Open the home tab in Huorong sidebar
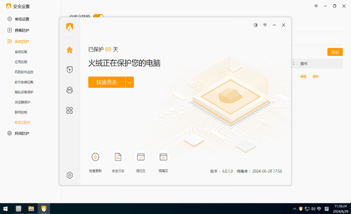 (x=70, y=50)
